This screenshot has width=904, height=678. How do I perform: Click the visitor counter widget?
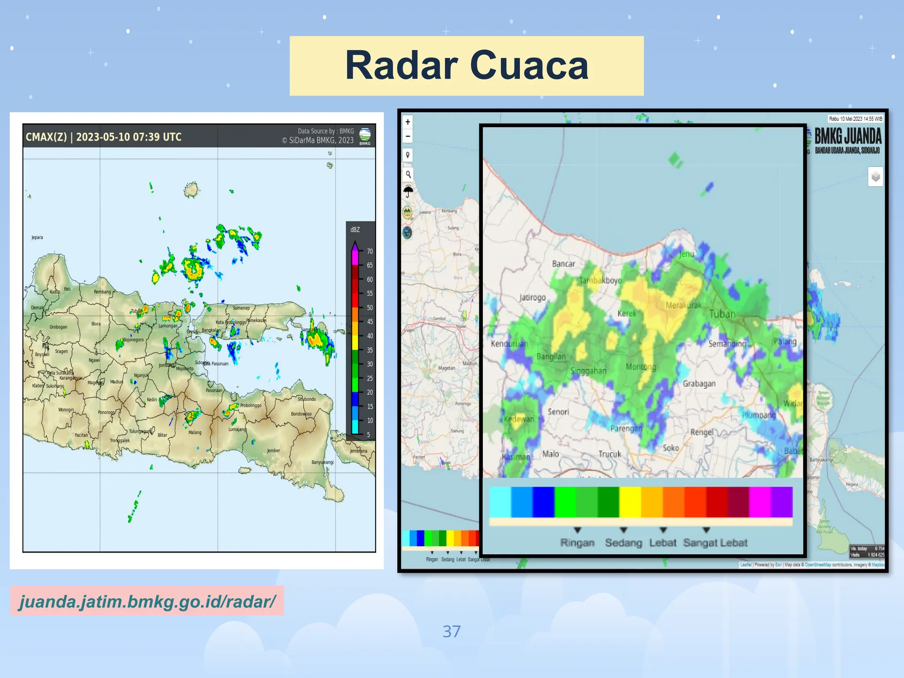pyautogui.click(x=867, y=551)
